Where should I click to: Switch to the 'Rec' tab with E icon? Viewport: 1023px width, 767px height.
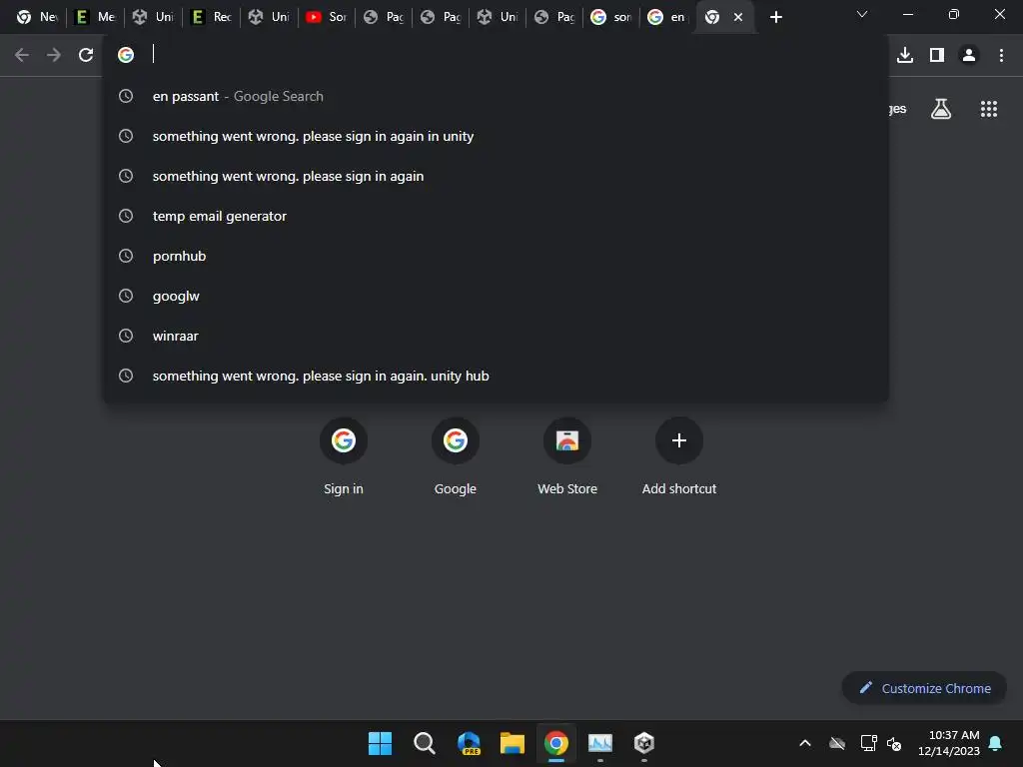tap(211, 17)
